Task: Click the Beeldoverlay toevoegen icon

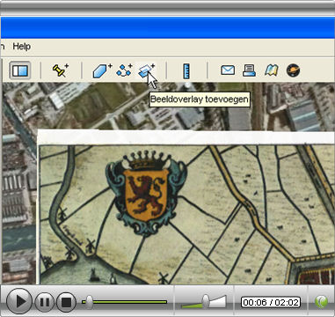Action: point(146,70)
